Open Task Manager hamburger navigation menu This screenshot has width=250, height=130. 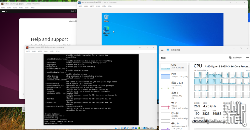coord(162,50)
